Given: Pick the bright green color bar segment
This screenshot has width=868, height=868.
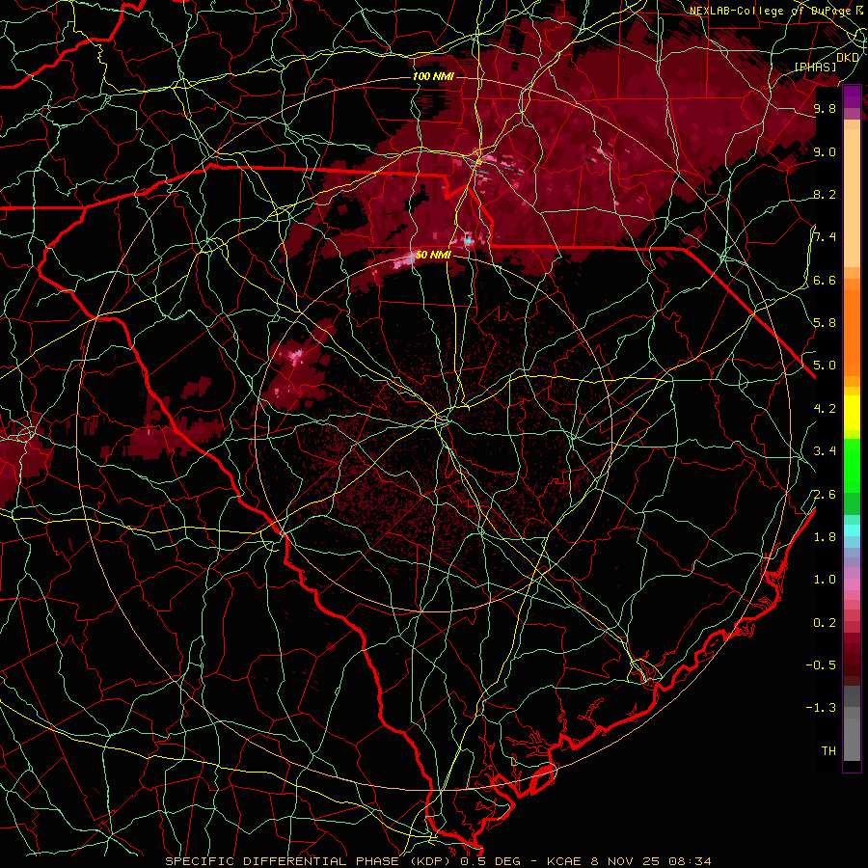Looking at the screenshot, I should [x=852, y=467].
